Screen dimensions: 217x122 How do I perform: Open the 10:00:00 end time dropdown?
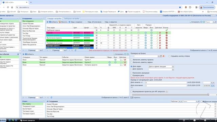214,86
